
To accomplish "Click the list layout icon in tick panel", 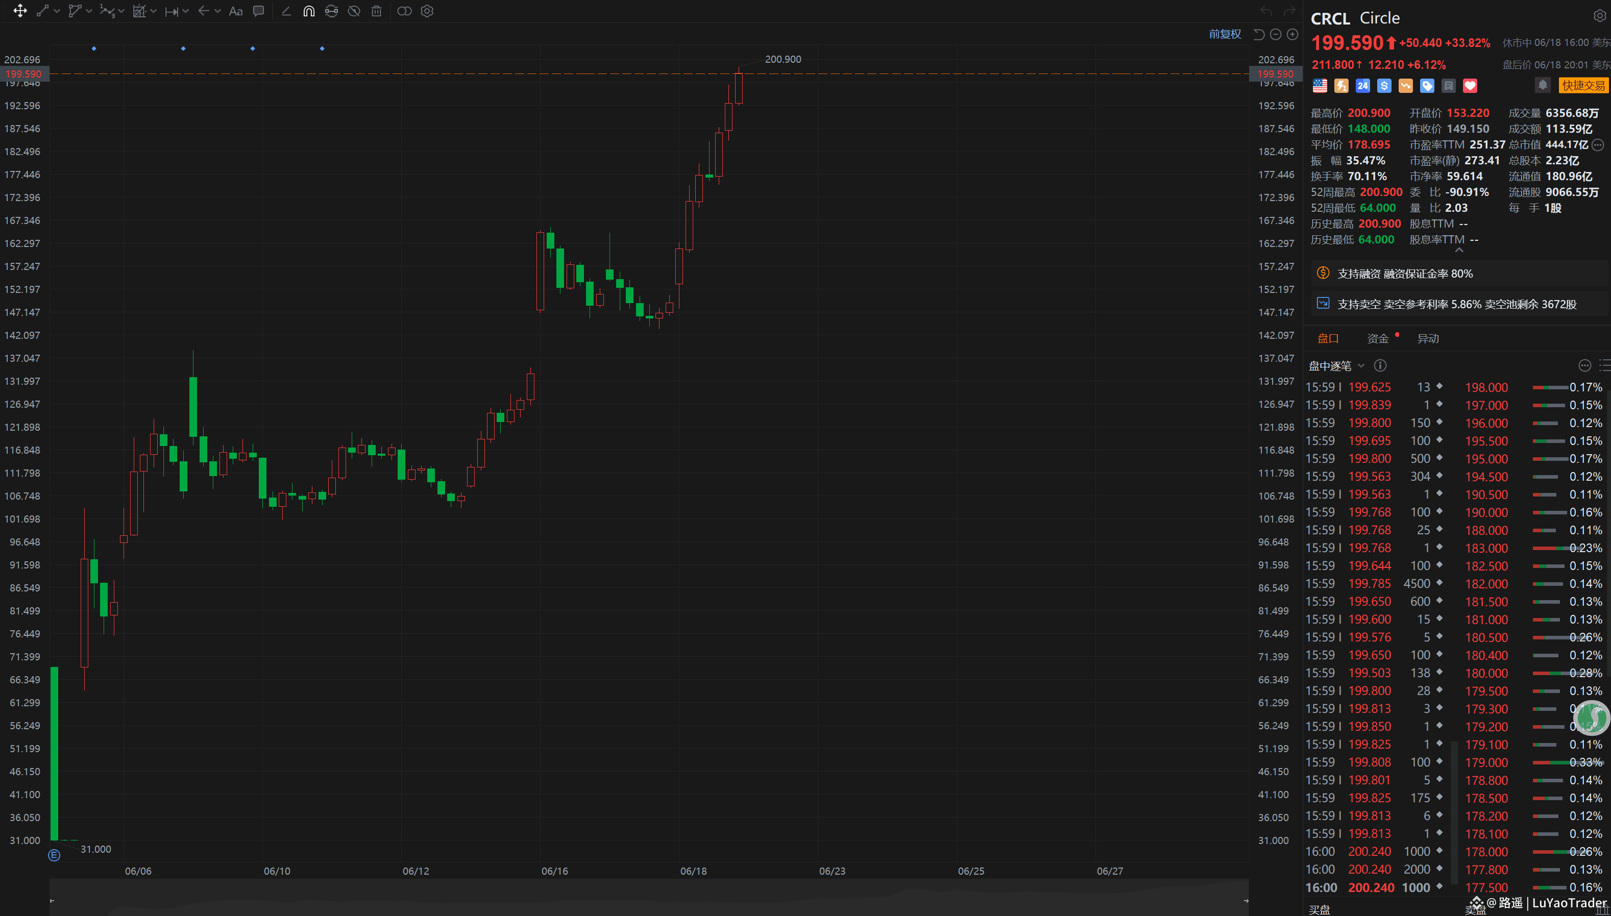I will coord(1605,365).
